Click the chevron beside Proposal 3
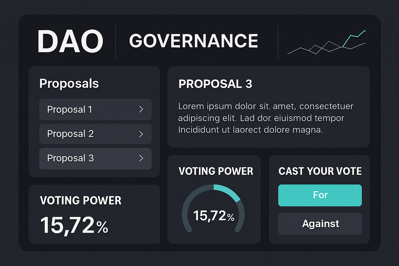Screen dimensions: 399x266 pos(141,158)
